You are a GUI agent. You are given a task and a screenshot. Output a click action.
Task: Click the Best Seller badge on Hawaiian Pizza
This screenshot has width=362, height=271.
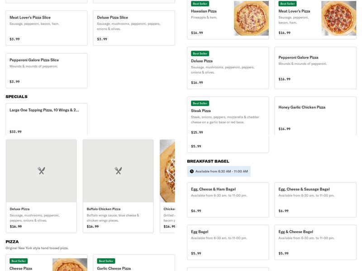(198, 3)
